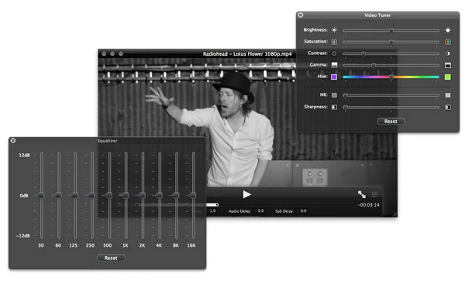
Task: Click the Sub Delay value field
Action: [303, 210]
